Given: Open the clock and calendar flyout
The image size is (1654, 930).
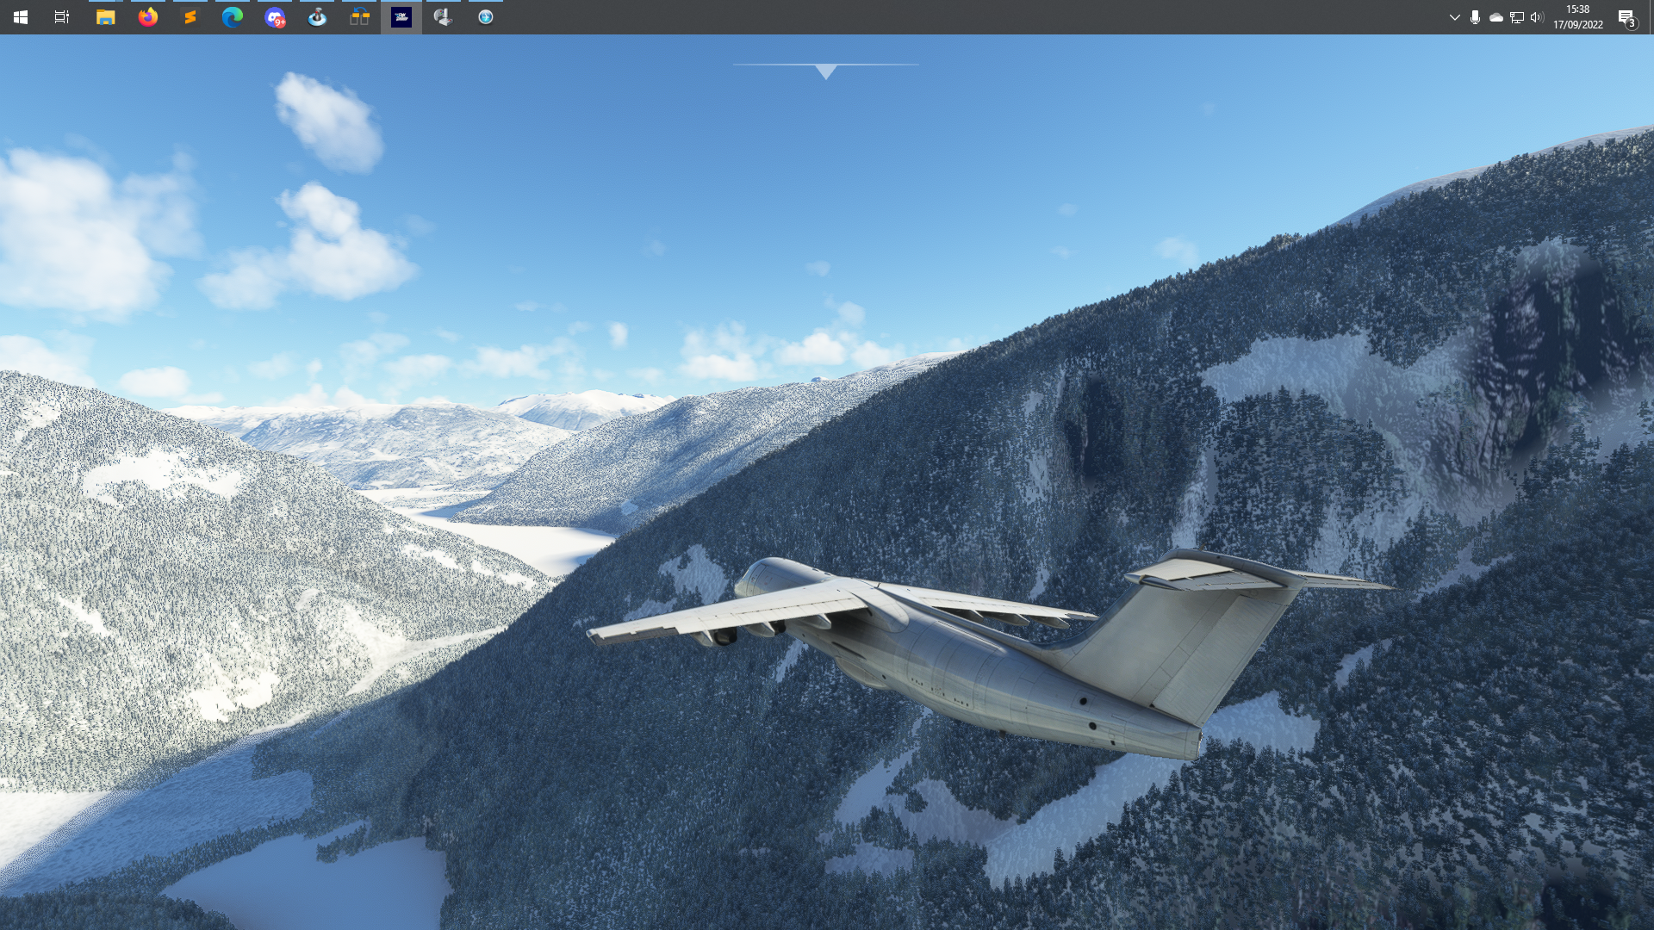Looking at the screenshot, I should [1578, 17].
